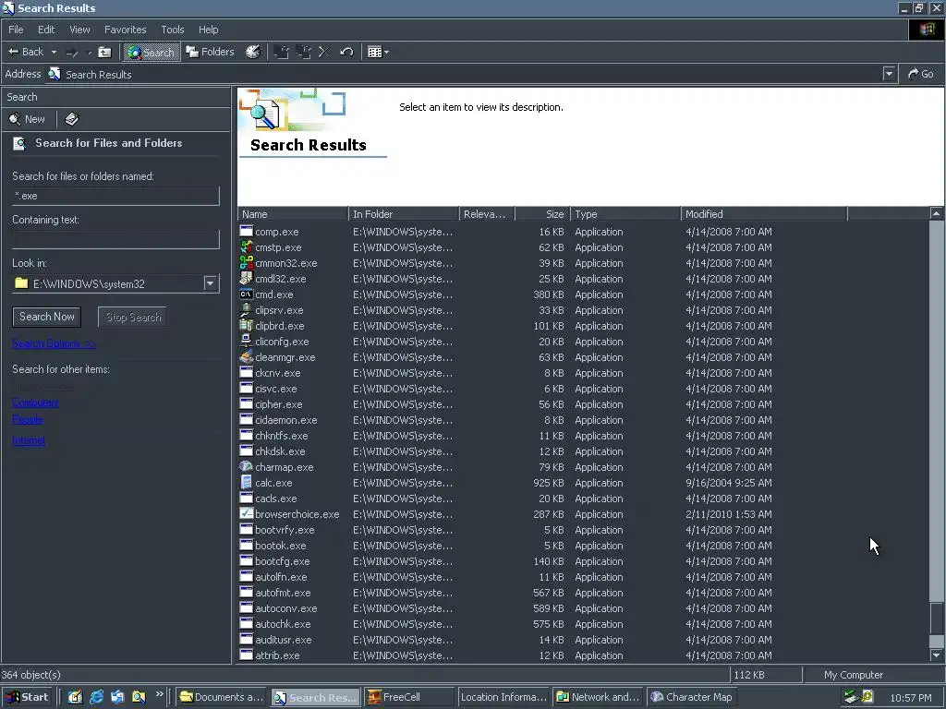
Task: Launch Internet Explorer from Quick Launch
Action: click(x=96, y=697)
